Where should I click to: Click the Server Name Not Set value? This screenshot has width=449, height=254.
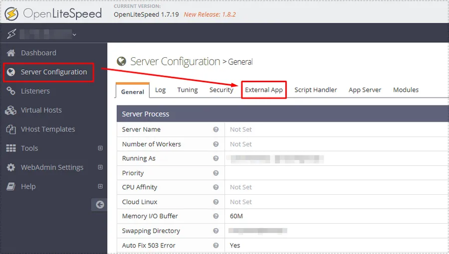tap(241, 129)
